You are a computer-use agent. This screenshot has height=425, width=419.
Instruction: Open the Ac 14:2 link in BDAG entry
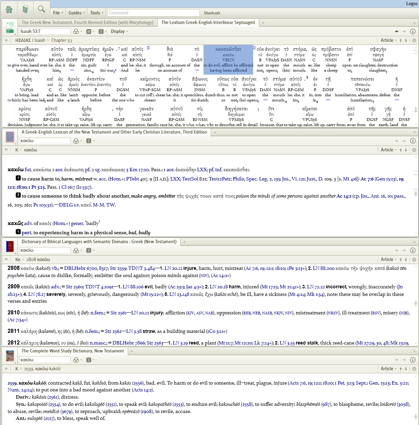click(344, 196)
